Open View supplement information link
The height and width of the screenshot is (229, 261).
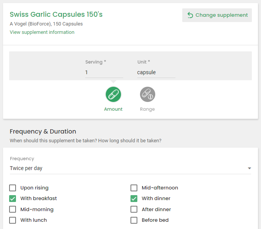(42, 32)
